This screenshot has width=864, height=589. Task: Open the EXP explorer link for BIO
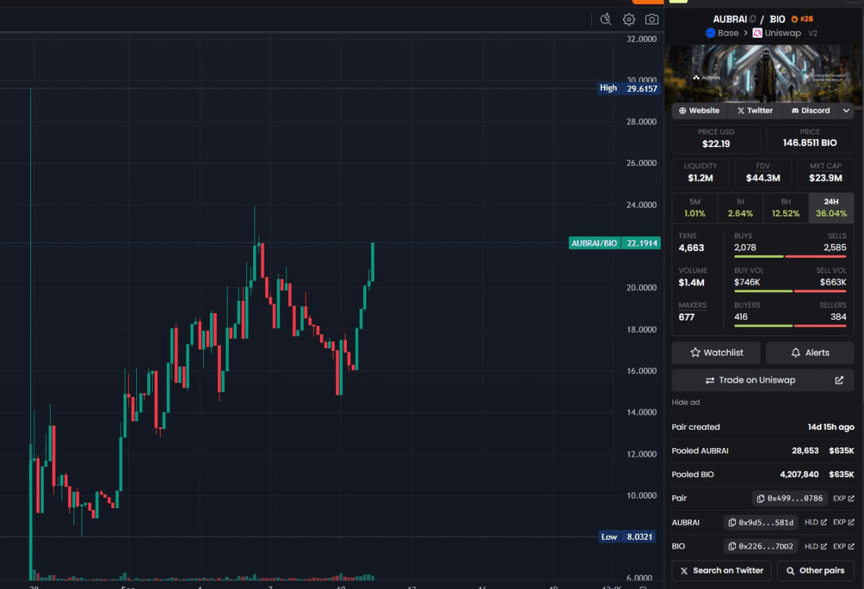pos(843,546)
